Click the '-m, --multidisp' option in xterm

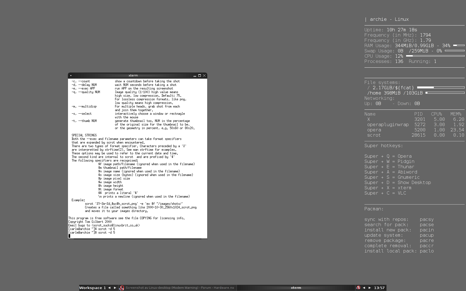pyautogui.click(x=84, y=106)
